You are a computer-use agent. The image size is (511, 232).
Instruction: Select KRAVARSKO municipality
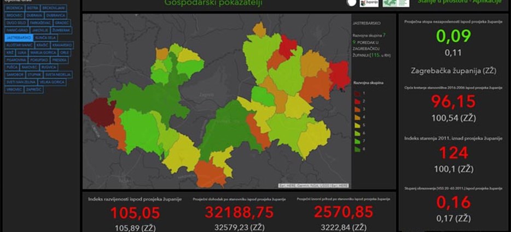pos(62,45)
